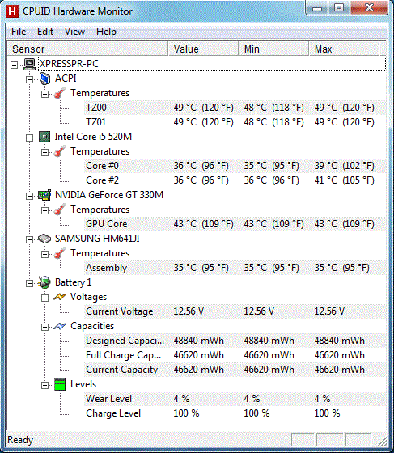Click the green Levels icon
The image size is (394, 453).
point(60,384)
